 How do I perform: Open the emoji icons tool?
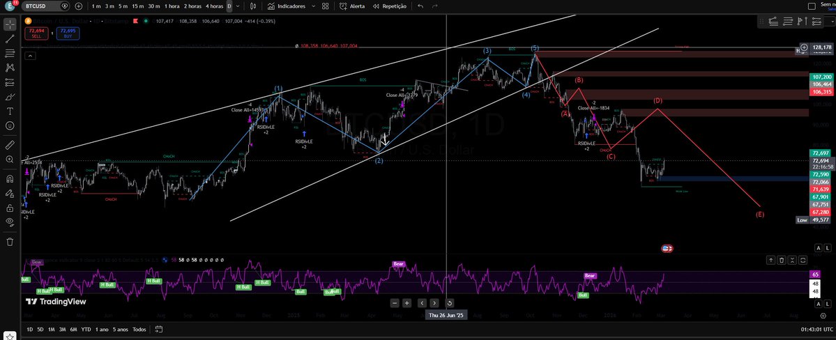pyautogui.click(x=10, y=126)
